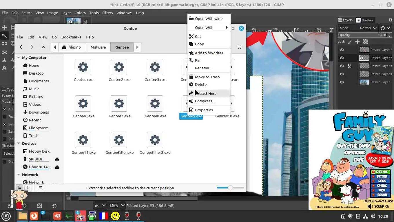Screen dimensions: 394x222
Task: Open the px units dropdown
Action: pyautogui.click(x=100, y=206)
